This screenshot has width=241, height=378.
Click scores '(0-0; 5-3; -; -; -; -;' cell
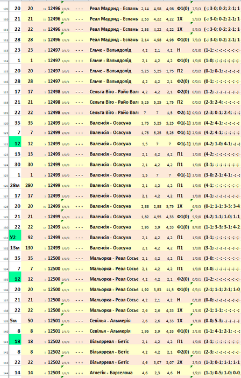coord(222,321)
